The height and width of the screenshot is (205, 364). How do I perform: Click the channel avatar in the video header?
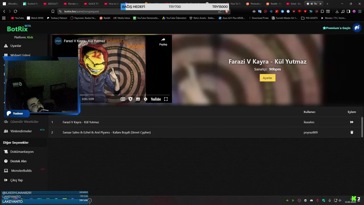pos(58,41)
